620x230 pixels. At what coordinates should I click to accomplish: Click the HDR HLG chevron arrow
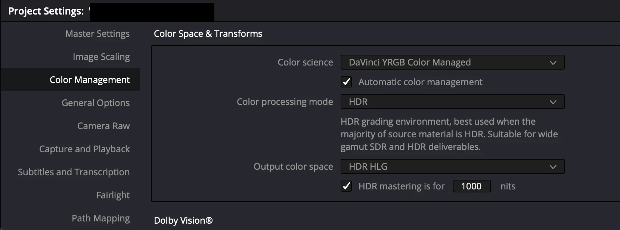click(553, 167)
